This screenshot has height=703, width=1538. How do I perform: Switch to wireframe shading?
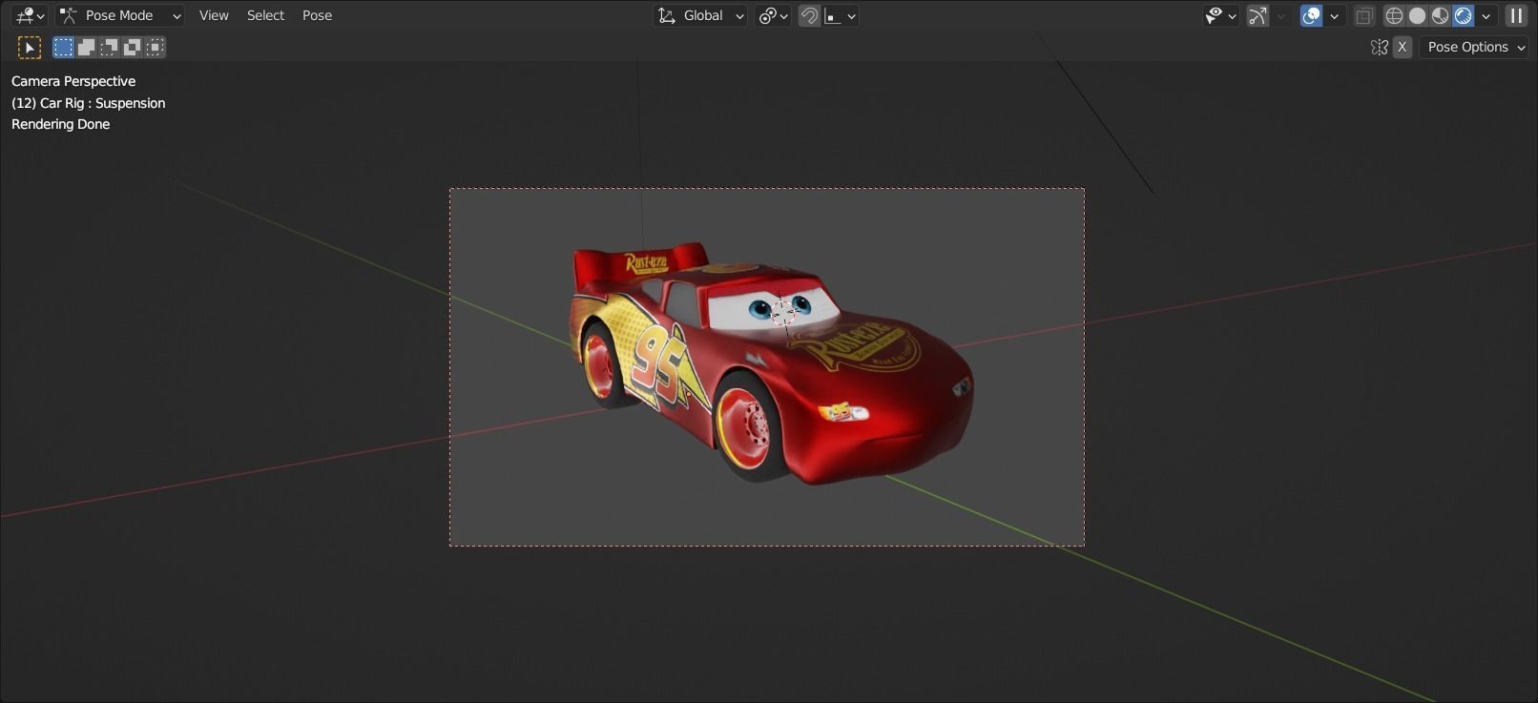pos(1394,15)
